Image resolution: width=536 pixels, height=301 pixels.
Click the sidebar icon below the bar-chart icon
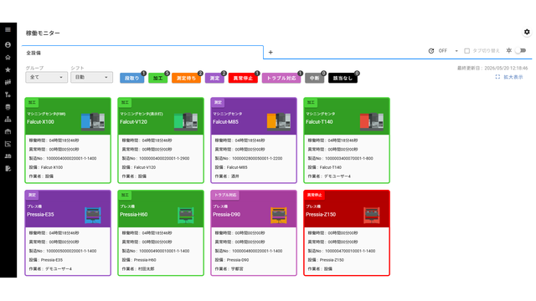point(8,94)
